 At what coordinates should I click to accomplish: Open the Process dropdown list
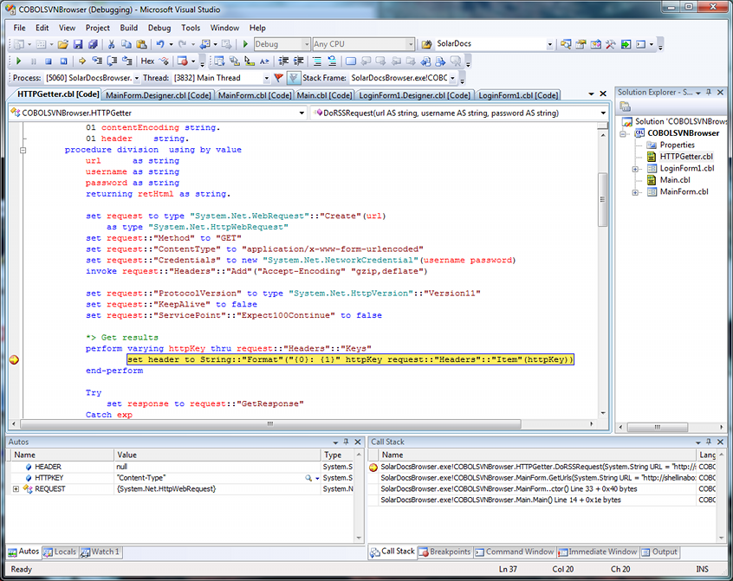pos(137,78)
